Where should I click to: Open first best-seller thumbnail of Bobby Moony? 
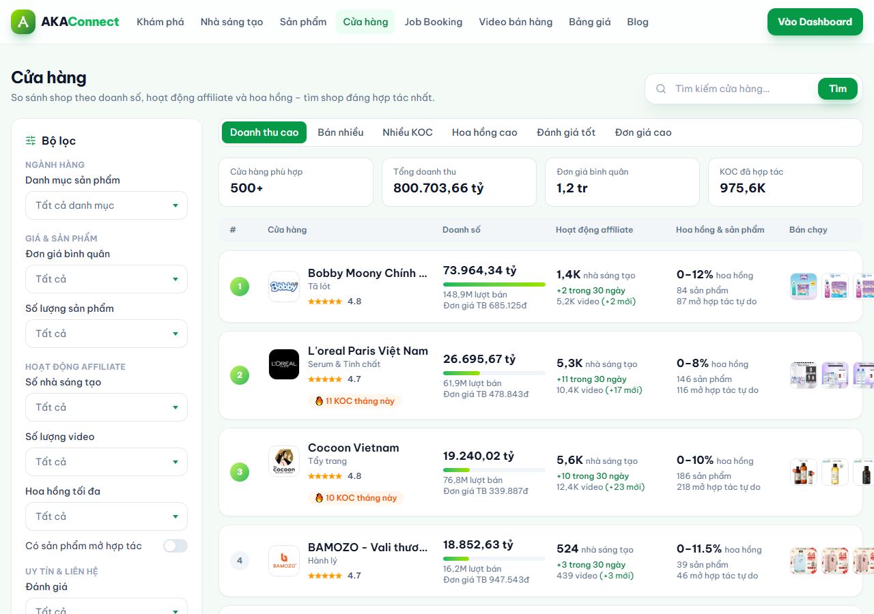(804, 287)
